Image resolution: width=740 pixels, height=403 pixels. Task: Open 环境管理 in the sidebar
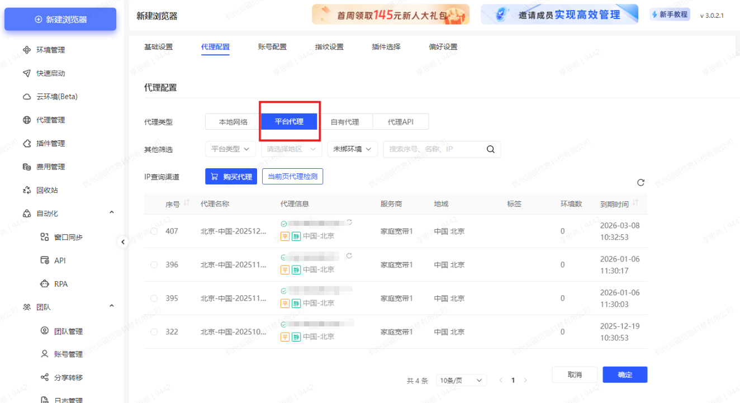(x=50, y=49)
